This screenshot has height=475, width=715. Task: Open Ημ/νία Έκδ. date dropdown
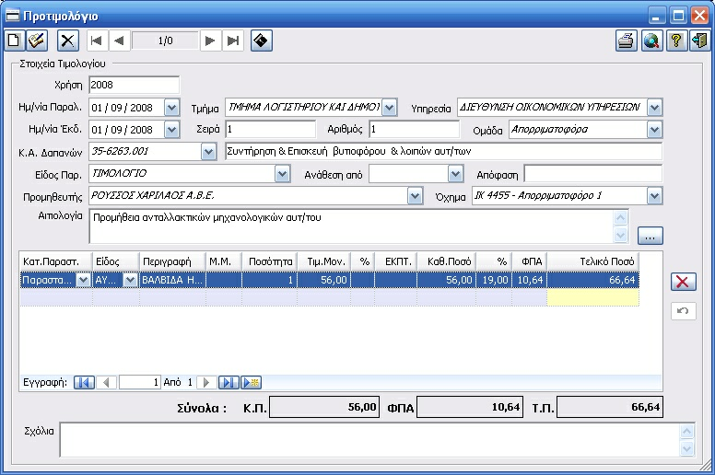[x=171, y=130]
